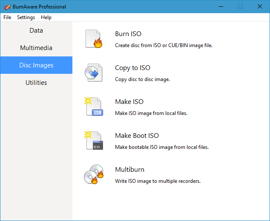The height and width of the screenshot is (221, 270).
Task: Switch to the Data category
Action: coord(36,31)
